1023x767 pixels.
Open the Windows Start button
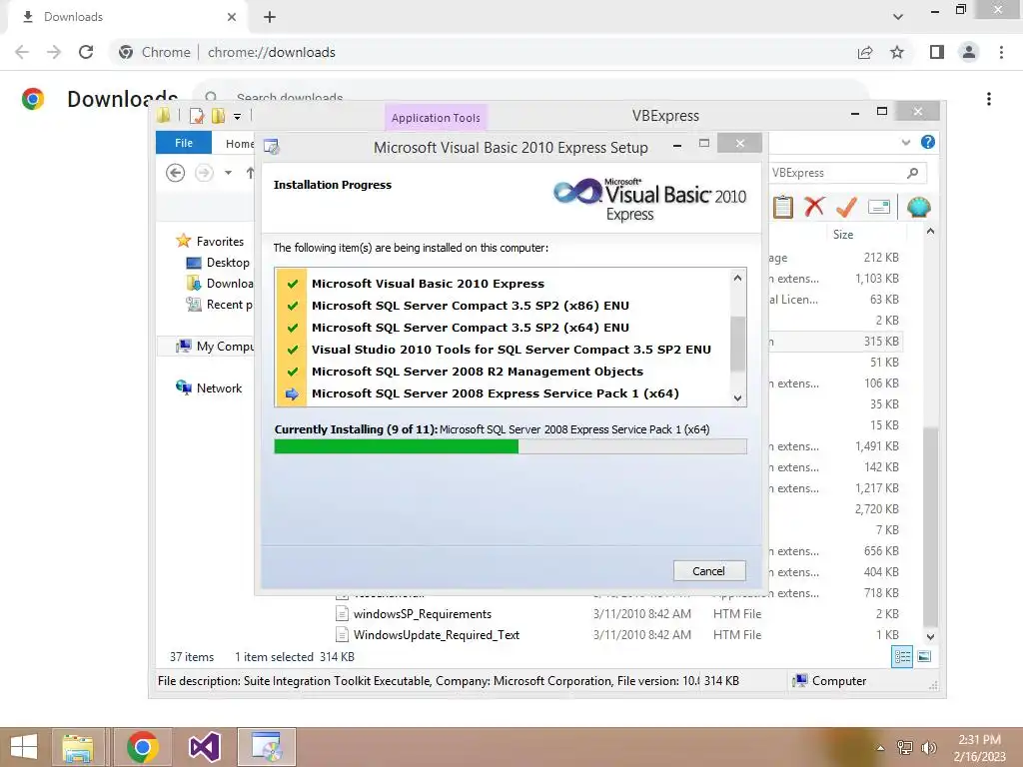tap(24, 747)
